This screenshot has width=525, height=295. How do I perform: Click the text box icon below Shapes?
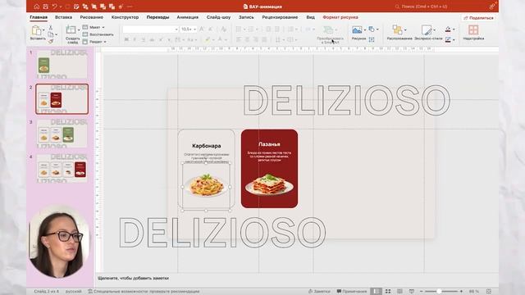(372, 39)
